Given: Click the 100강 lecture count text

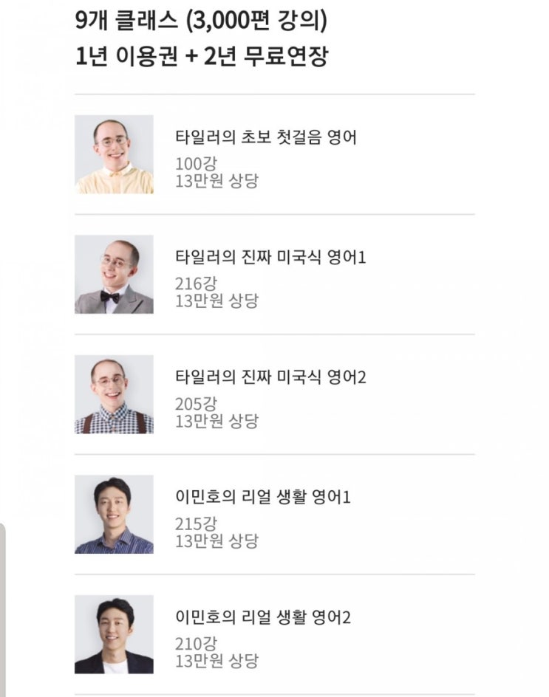Looking at the screenshot, I should pos(196,164).
